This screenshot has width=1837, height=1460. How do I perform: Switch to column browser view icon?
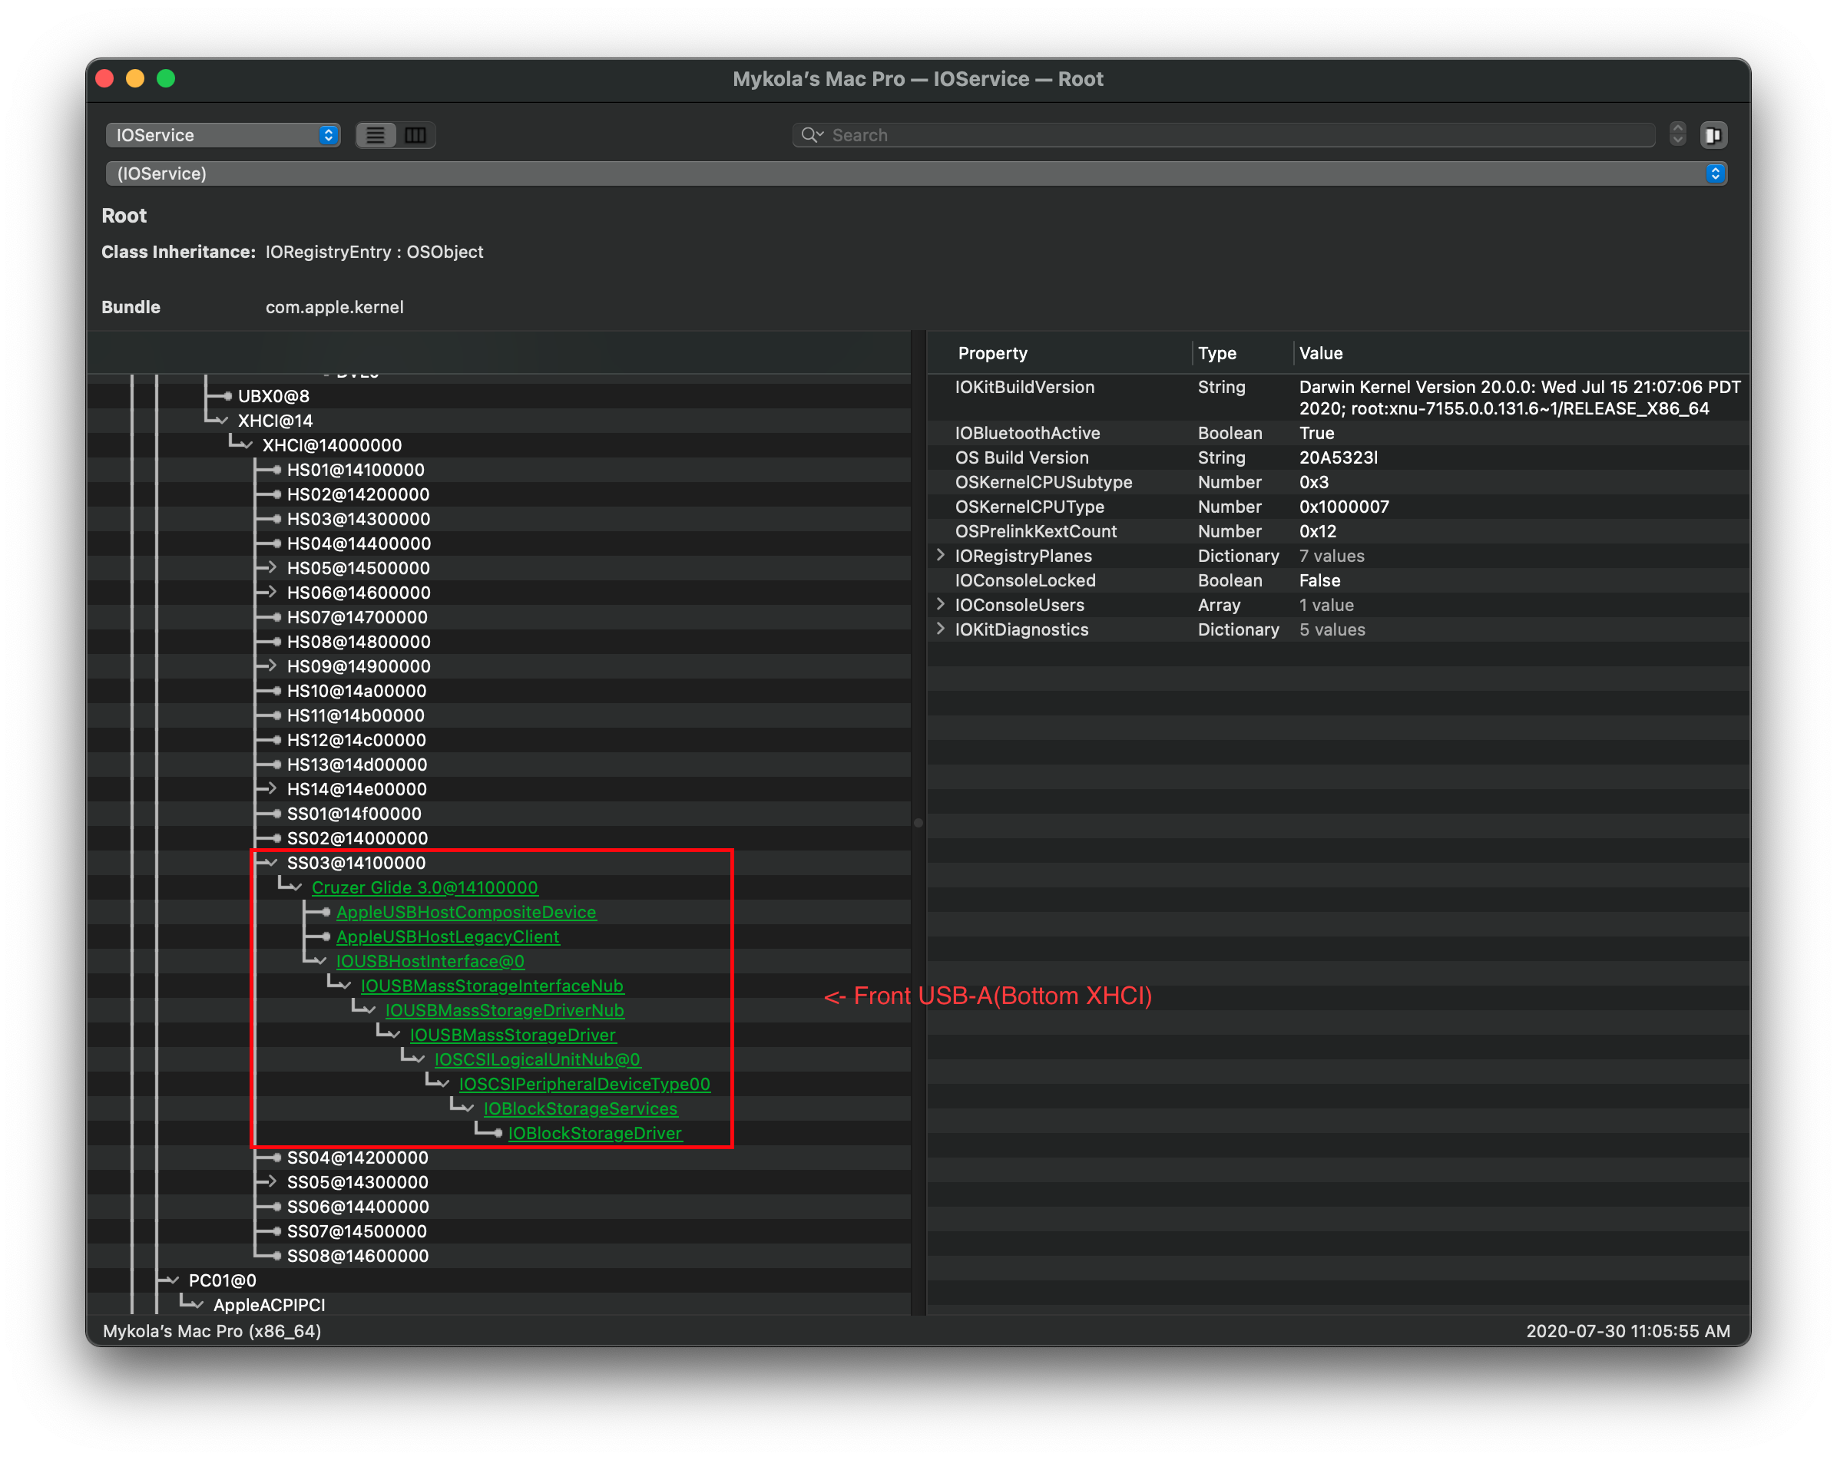[x=415, y=135]
